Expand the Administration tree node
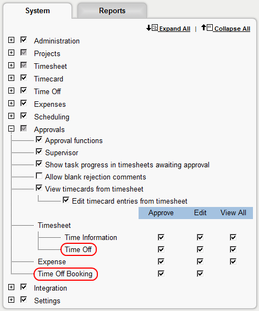The width and height of the screenshot is (259, 311). (x=12, y=40)
